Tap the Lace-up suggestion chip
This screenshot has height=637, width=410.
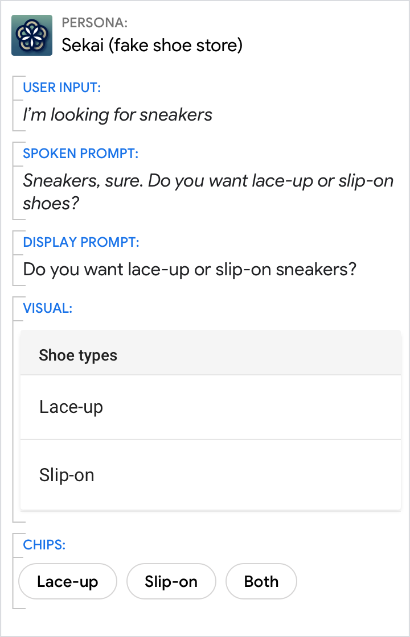pyautogui.click(x=68, y=582)
